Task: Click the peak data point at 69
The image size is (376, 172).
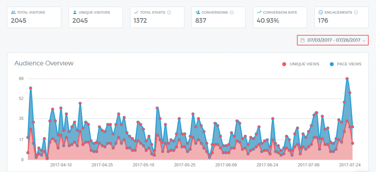Action: coord(347,78)
